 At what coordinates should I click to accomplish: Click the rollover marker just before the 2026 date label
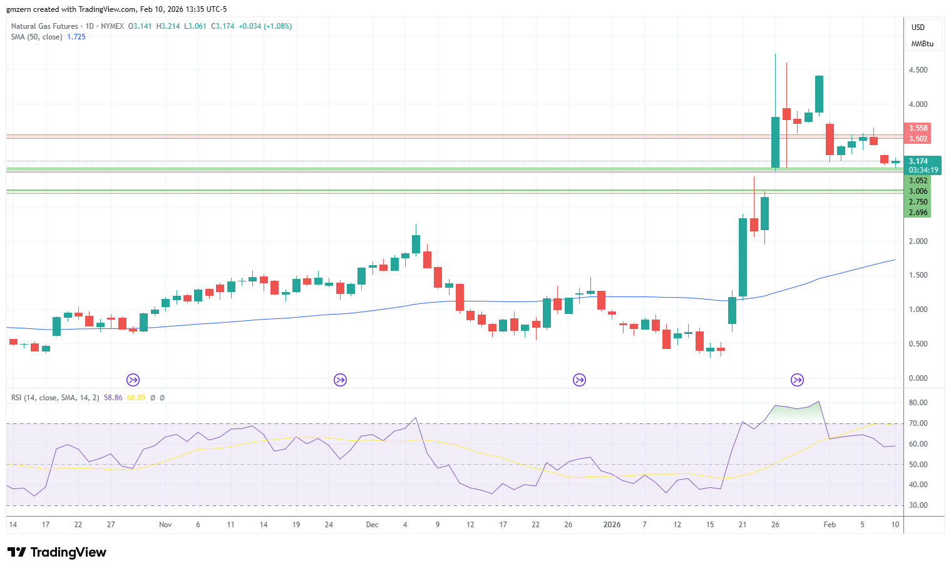(x=579, y=380)
